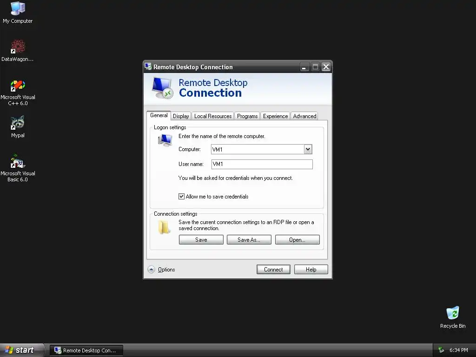The height and width of the screenshot is (357, 476).
Task: Click the Remote Desktop title bar icon
Action: (x=148, y=66)
